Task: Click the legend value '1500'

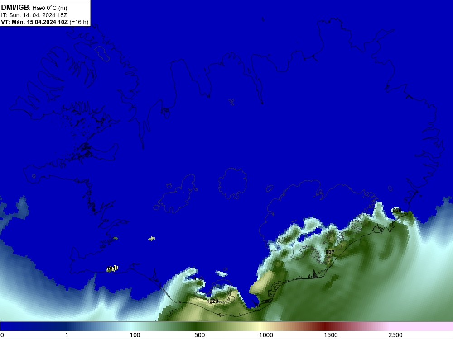Action: tap(331, 335)
